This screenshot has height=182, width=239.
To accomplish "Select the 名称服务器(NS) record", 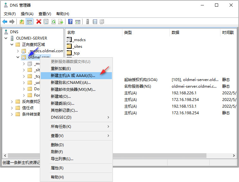I will click(138, 86).
